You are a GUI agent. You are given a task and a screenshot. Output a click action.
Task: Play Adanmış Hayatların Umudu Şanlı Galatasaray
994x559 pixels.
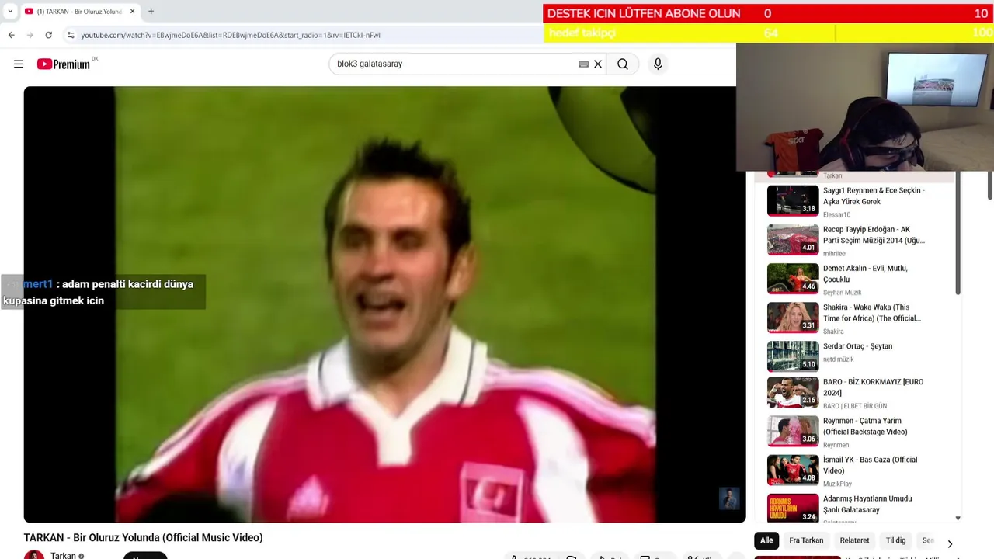[x=867, y=504]
